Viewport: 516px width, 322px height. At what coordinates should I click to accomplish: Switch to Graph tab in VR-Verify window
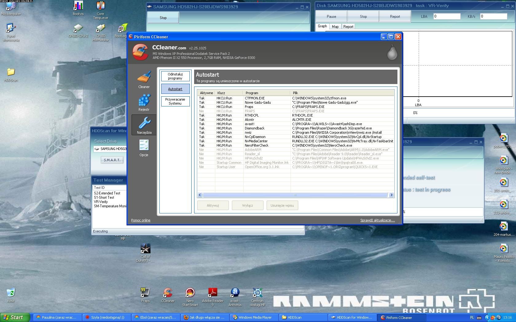coord(322,26)
